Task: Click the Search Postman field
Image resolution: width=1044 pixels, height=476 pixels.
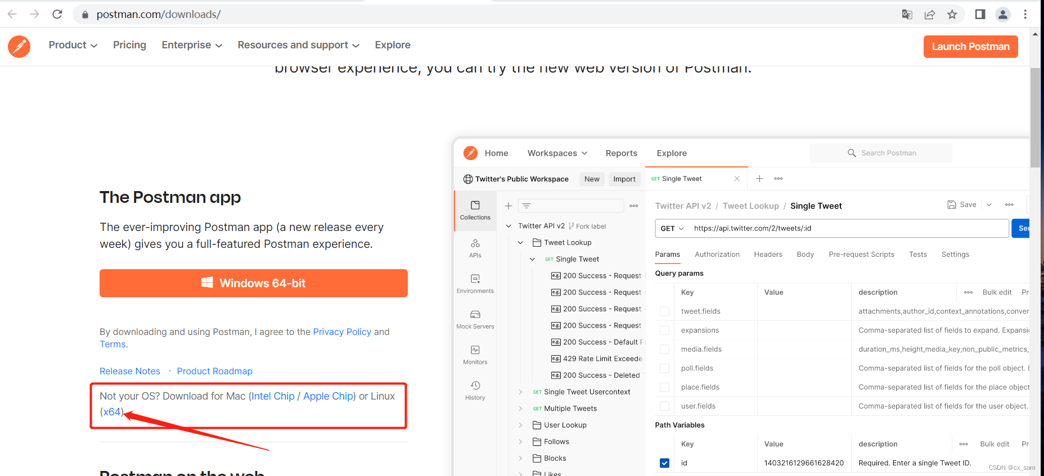Action: 881,153
